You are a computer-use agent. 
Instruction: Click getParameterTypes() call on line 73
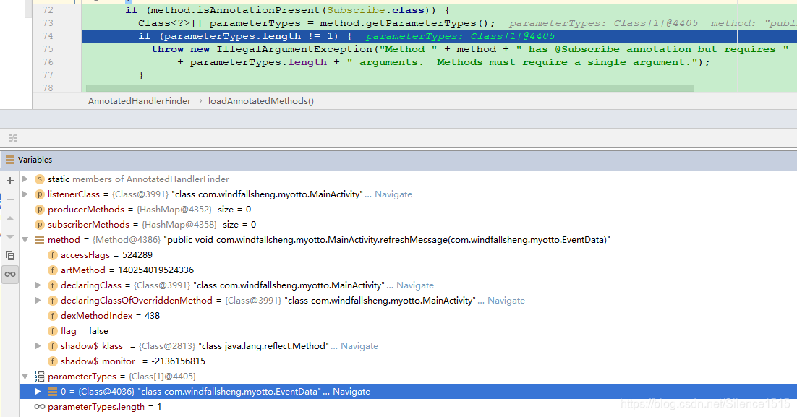427,23
